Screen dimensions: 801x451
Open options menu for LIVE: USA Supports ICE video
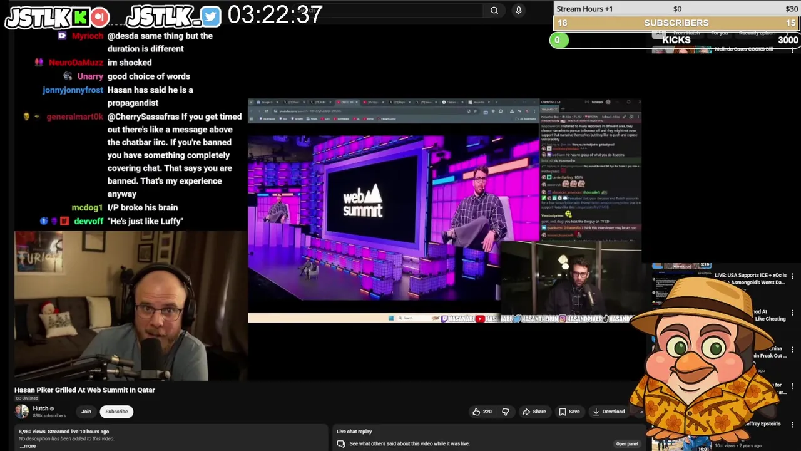click(793, 276)
